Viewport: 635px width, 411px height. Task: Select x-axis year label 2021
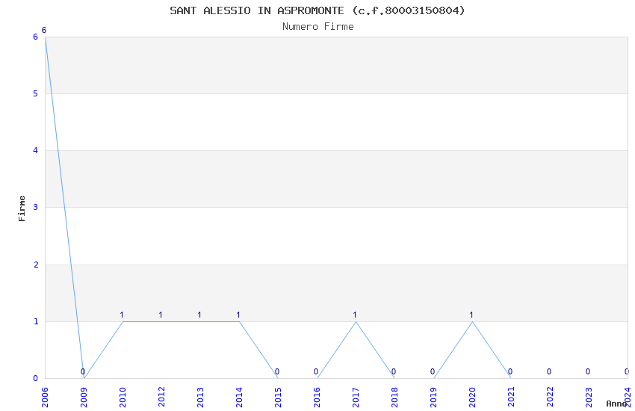[x=512, y=398]
